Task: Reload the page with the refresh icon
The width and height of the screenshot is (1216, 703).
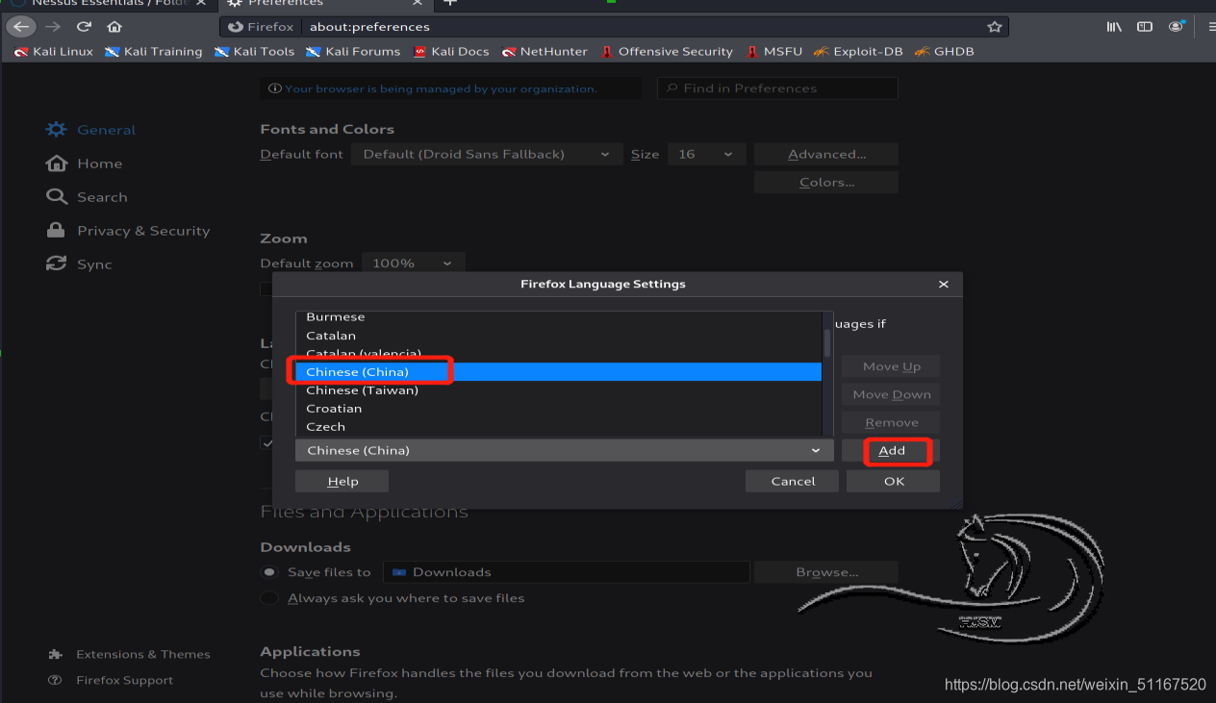Action: [x=84, y=27]
